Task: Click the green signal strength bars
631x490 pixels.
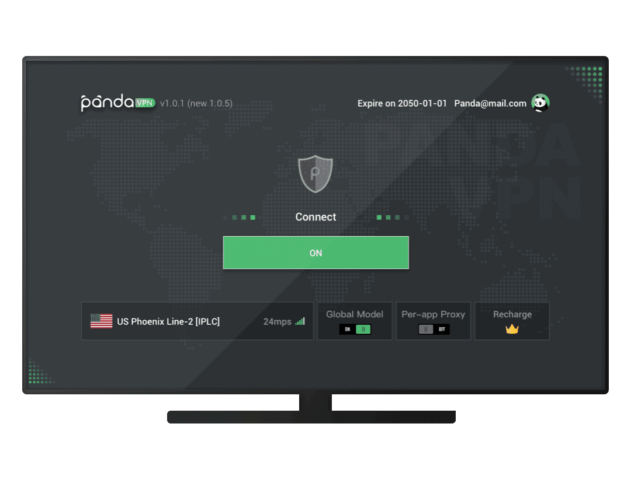Action: [300, 321]
